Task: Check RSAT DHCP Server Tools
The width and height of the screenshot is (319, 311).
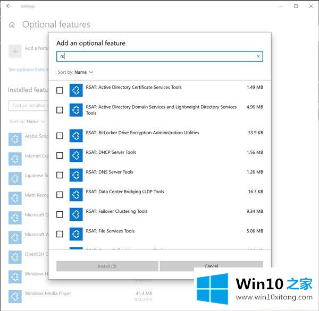Action: 60,155
